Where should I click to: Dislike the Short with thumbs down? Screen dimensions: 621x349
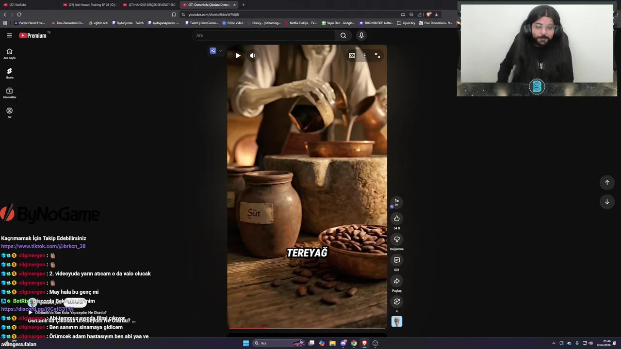(396, 239)
